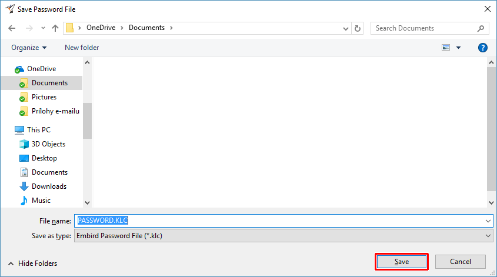497x277 pixels.
Task: Select Desktop in navigation tree
Action: (44, 158)
